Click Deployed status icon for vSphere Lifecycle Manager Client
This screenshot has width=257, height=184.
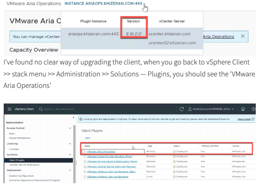174,172
